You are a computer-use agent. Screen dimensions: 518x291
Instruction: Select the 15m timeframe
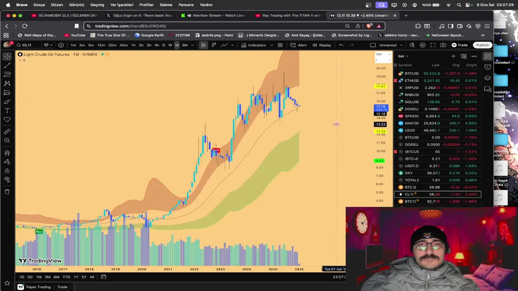101,45
